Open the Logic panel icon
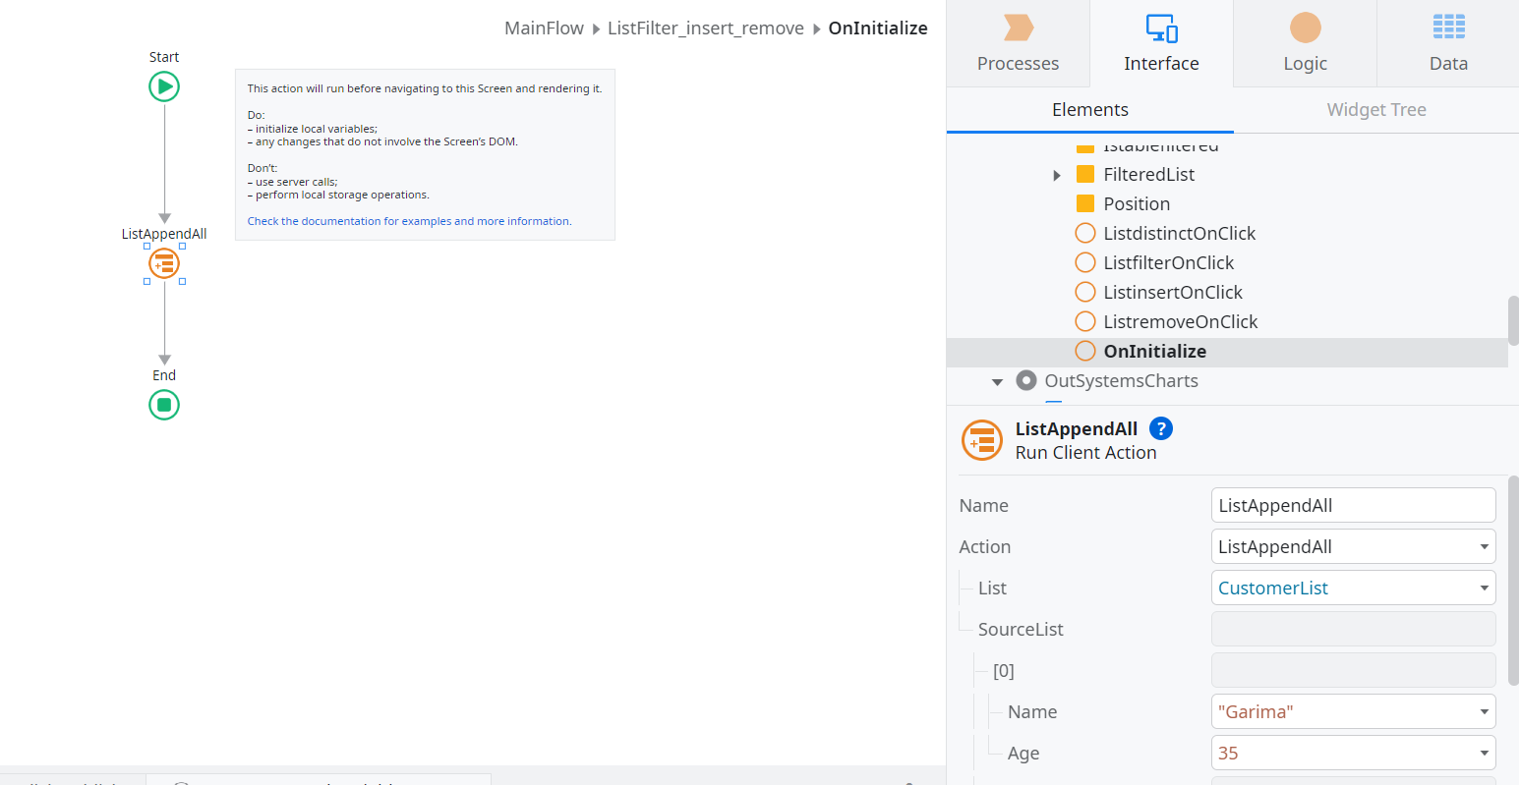This screenshot has height=785, width=1520. tap(1305, 29)
